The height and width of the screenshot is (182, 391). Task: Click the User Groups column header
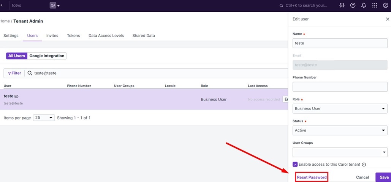click(x=124, y=86)
